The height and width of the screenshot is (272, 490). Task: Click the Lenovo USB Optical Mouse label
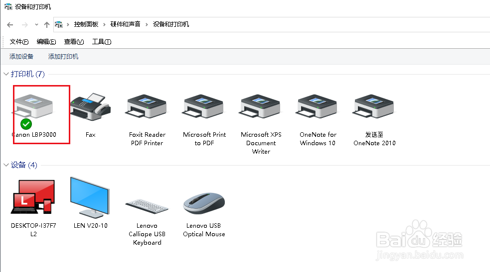tap(204, 230)
